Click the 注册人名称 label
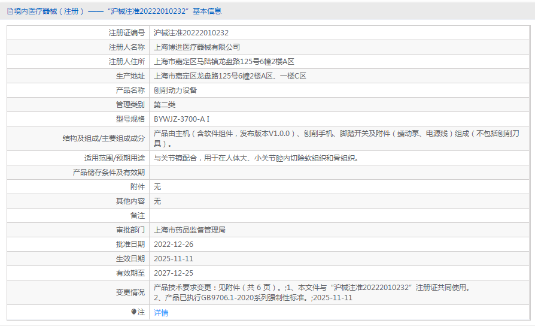 pyautogui.click(x=127, y=47)
